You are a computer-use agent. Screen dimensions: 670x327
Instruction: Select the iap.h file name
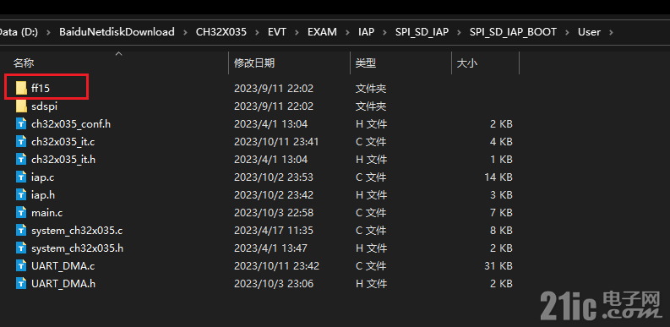[43, 195]
